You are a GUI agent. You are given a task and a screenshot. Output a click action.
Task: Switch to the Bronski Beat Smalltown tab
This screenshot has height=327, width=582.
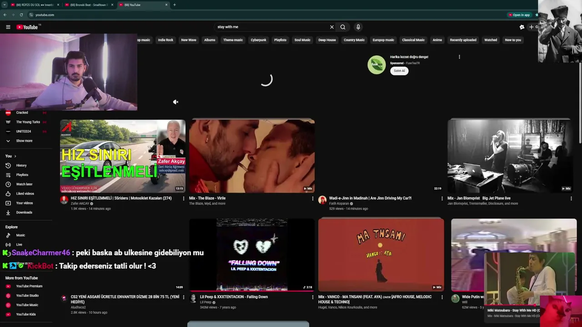(x=89, y=5)
